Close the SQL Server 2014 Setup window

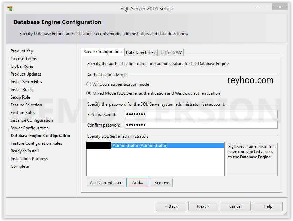[x=280, y=7]
